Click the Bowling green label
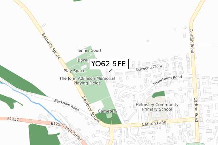This screenshot has height=145, width=218. click(x=83, y=60)
